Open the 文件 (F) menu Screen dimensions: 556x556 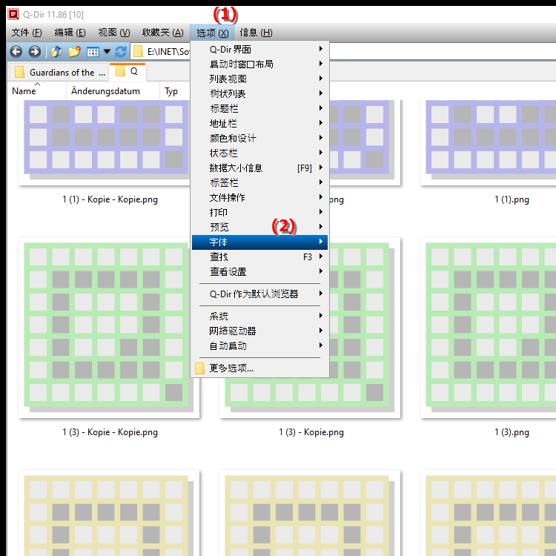click(x=27, y=33)
